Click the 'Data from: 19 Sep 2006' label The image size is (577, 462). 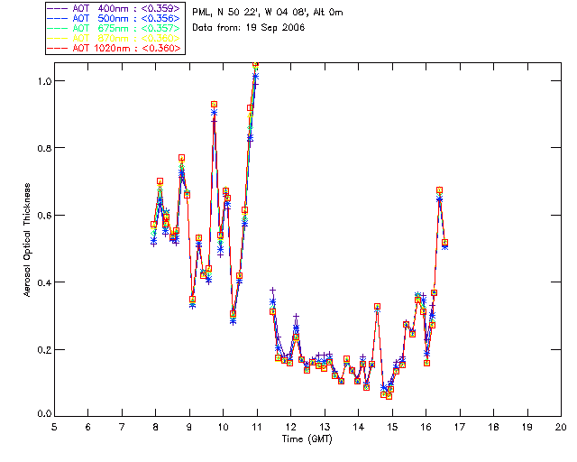[x=249, y=28]
